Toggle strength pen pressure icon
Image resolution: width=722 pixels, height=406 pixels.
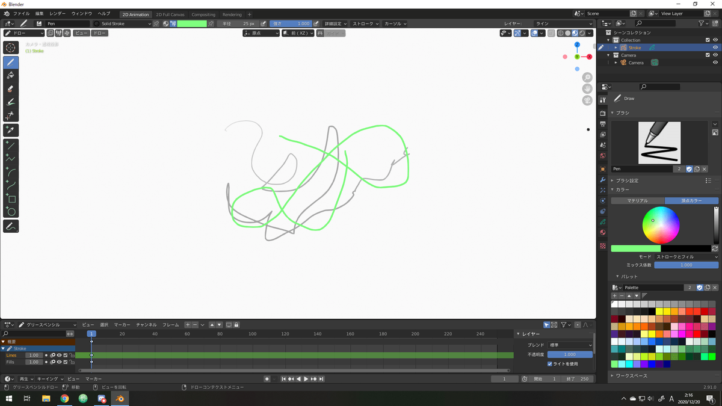pos(316,23)
